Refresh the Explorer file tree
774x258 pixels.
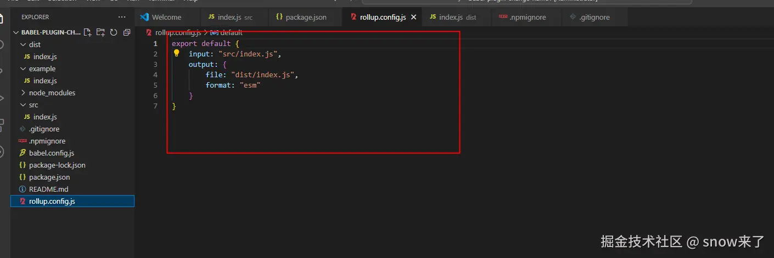coord(114,32)
